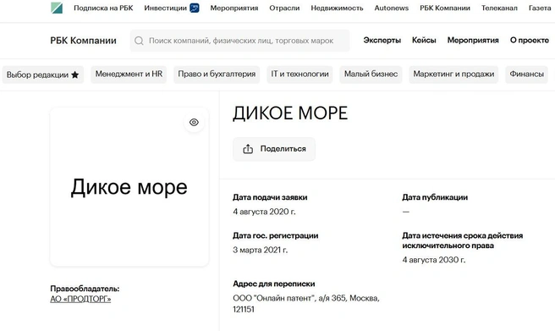This screenshot has width=555, height=331.
Task: Click the Поделиться button
Action: 274,149
